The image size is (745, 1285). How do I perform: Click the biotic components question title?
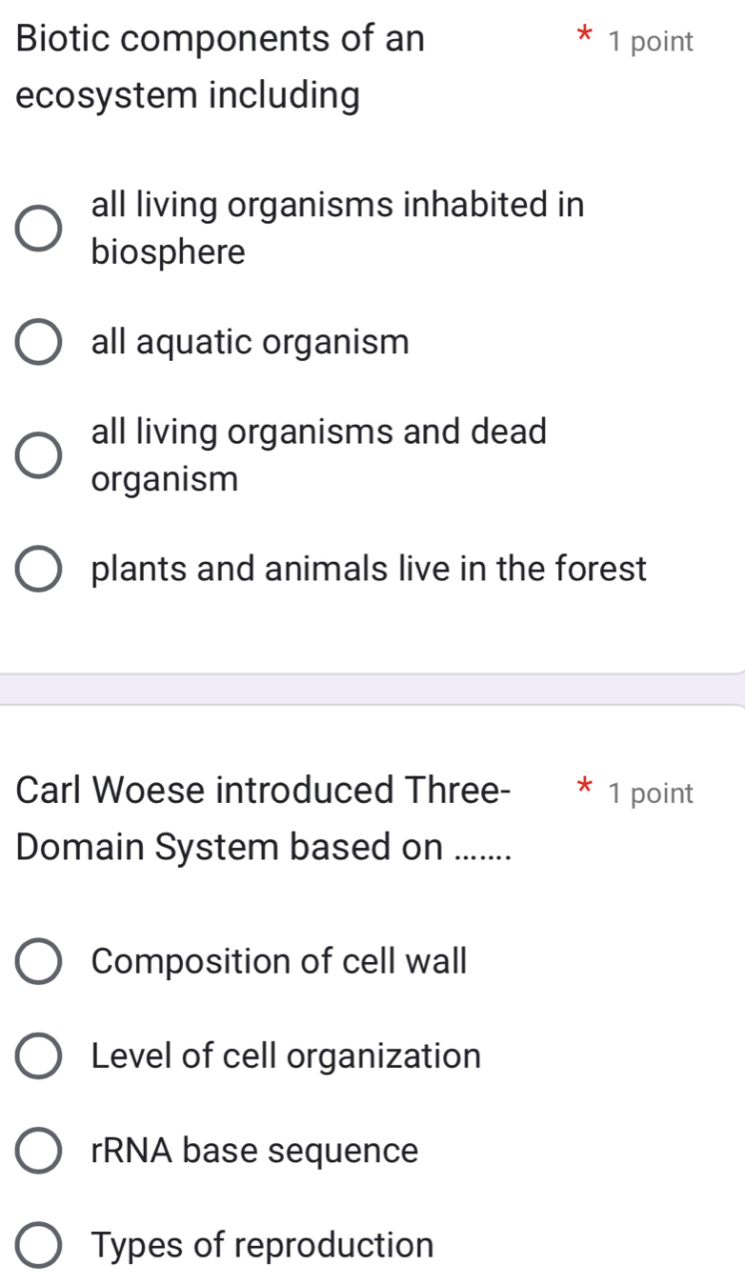point(219,67)
